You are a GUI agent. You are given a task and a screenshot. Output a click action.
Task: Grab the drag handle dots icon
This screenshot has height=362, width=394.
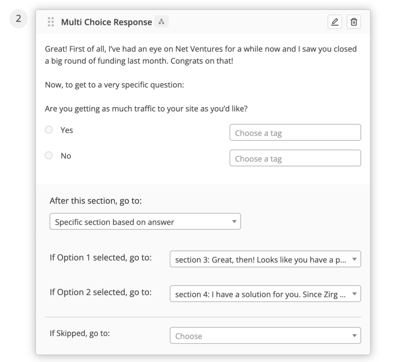pos(51,22)
